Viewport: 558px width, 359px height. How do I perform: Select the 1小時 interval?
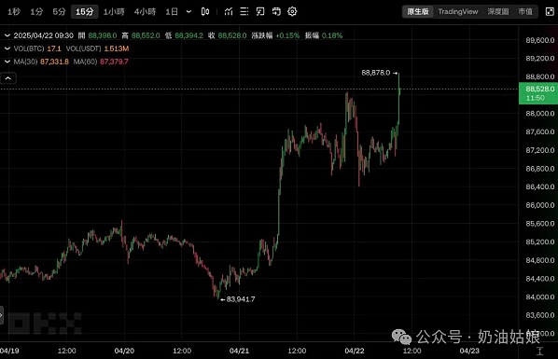(114, 12)
